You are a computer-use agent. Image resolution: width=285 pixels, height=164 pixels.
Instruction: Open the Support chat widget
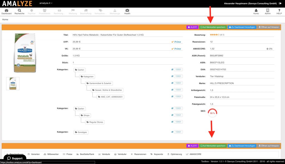(x=15, y=158)
